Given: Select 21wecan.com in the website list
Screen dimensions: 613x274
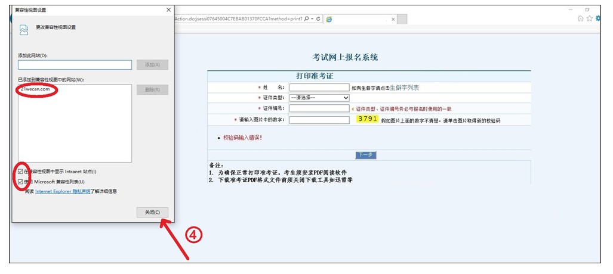Looking at the screenshot, I should (x=35, y=89).
